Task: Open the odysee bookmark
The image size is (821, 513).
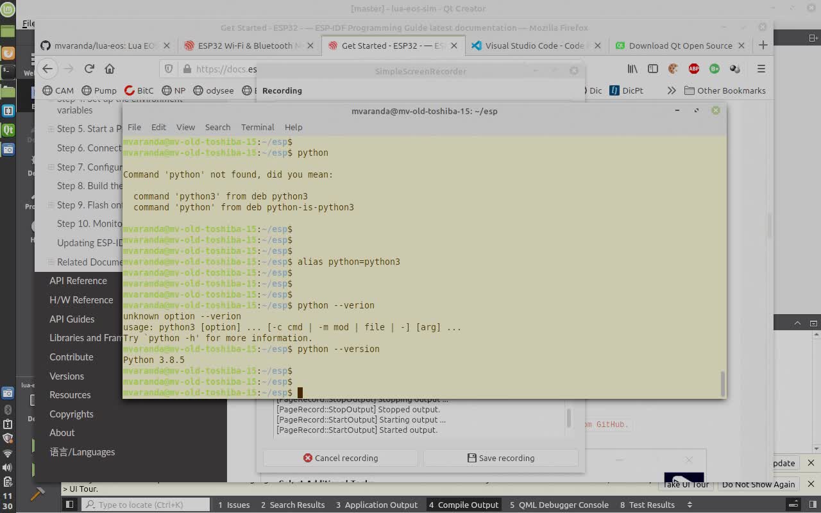Action: click(214, 90)
